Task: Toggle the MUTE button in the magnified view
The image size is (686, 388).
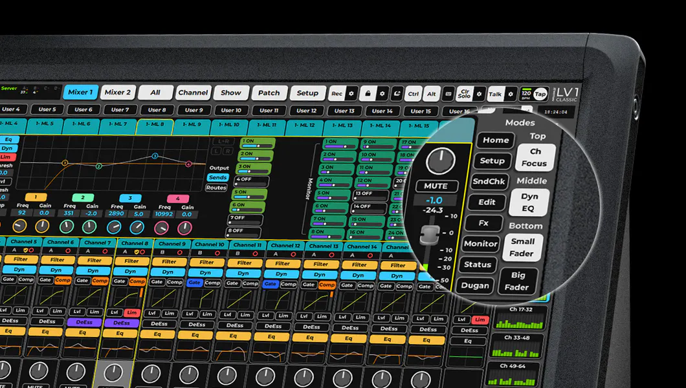Action: pos(436,186)
